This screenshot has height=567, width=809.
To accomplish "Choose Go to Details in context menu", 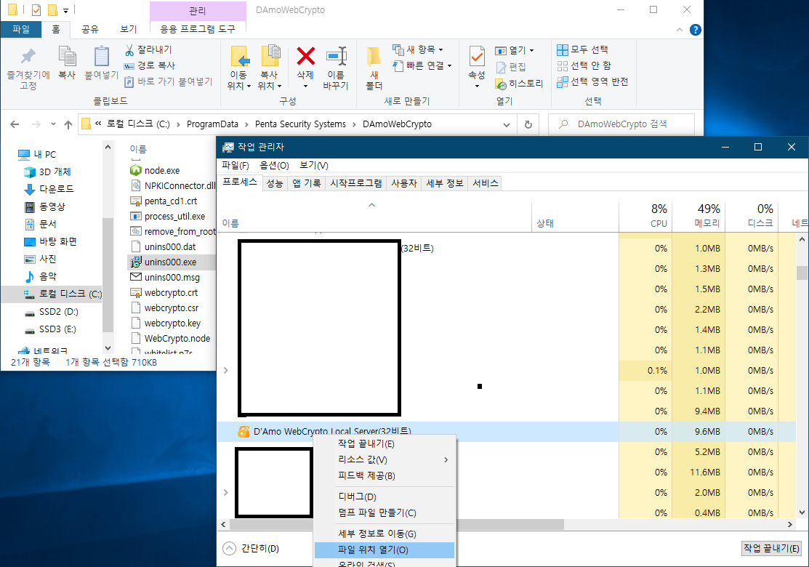I will pyautogui.click(x=385, y=534).
